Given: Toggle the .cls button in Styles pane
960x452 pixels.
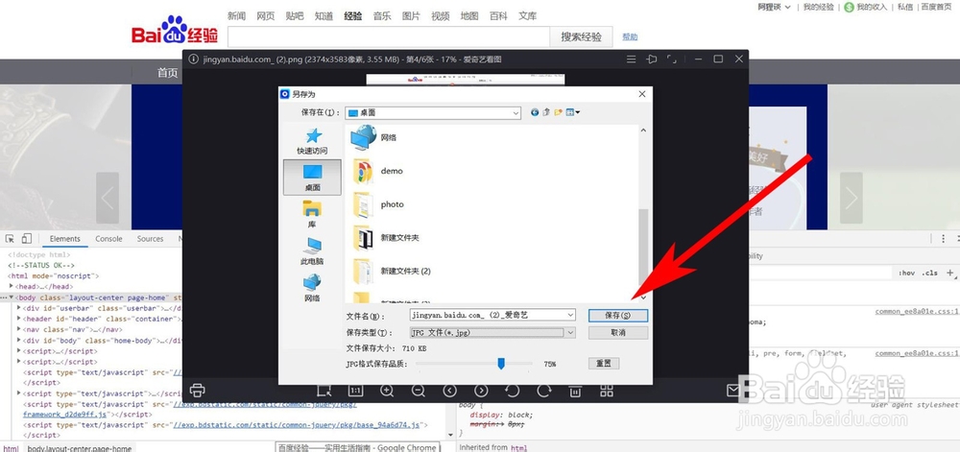Looking at the screenshot, I should tap(930, 273).
